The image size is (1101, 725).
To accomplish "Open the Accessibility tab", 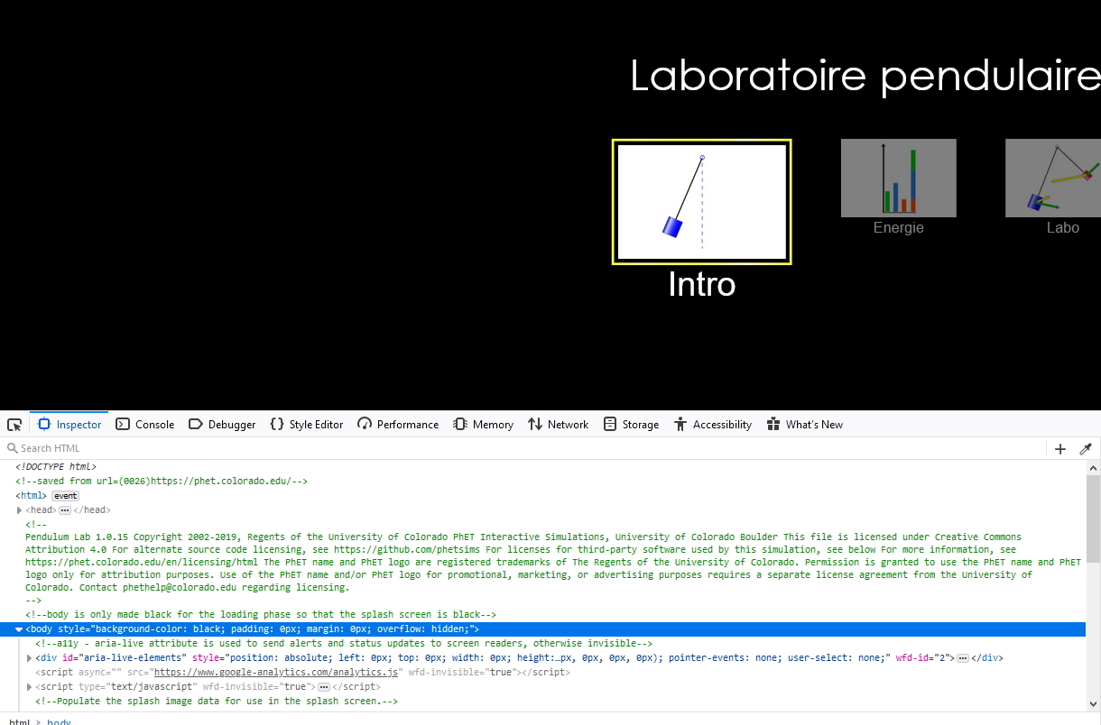I will (713, 425).
